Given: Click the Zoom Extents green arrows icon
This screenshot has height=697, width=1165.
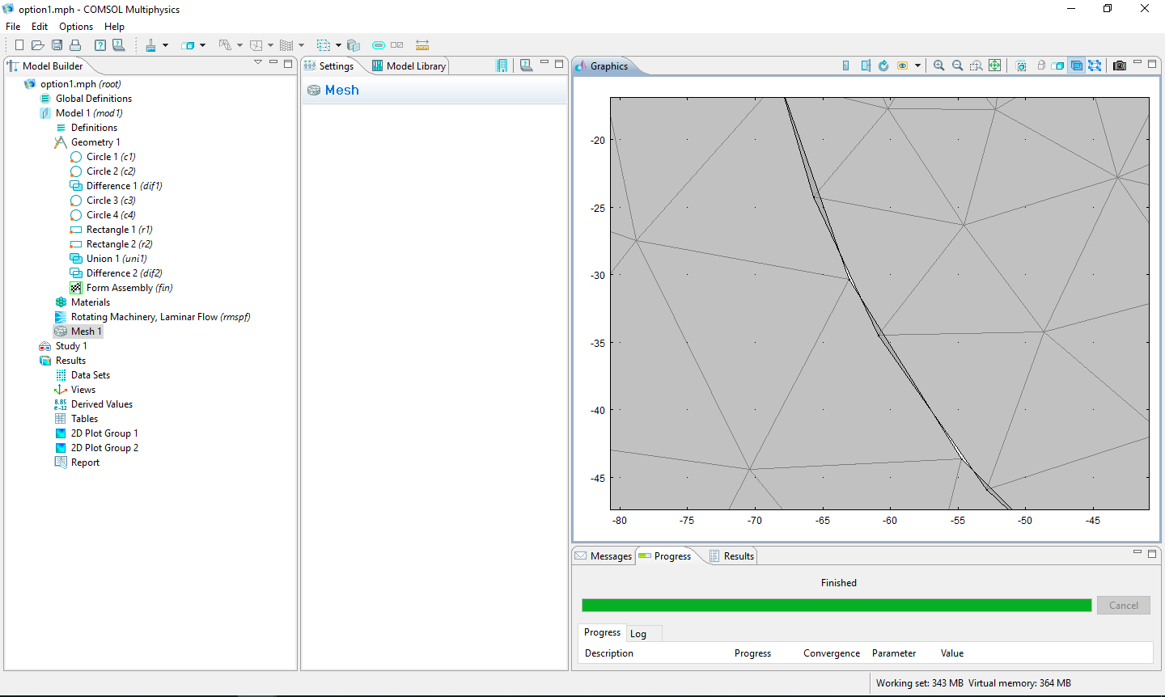Looking at the screenshot, I should [x=995, y=65].
